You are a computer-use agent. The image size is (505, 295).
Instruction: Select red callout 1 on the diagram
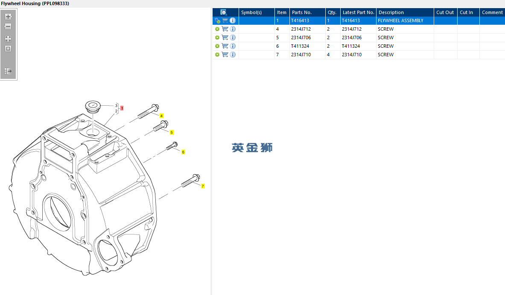(x=122, y=108)
